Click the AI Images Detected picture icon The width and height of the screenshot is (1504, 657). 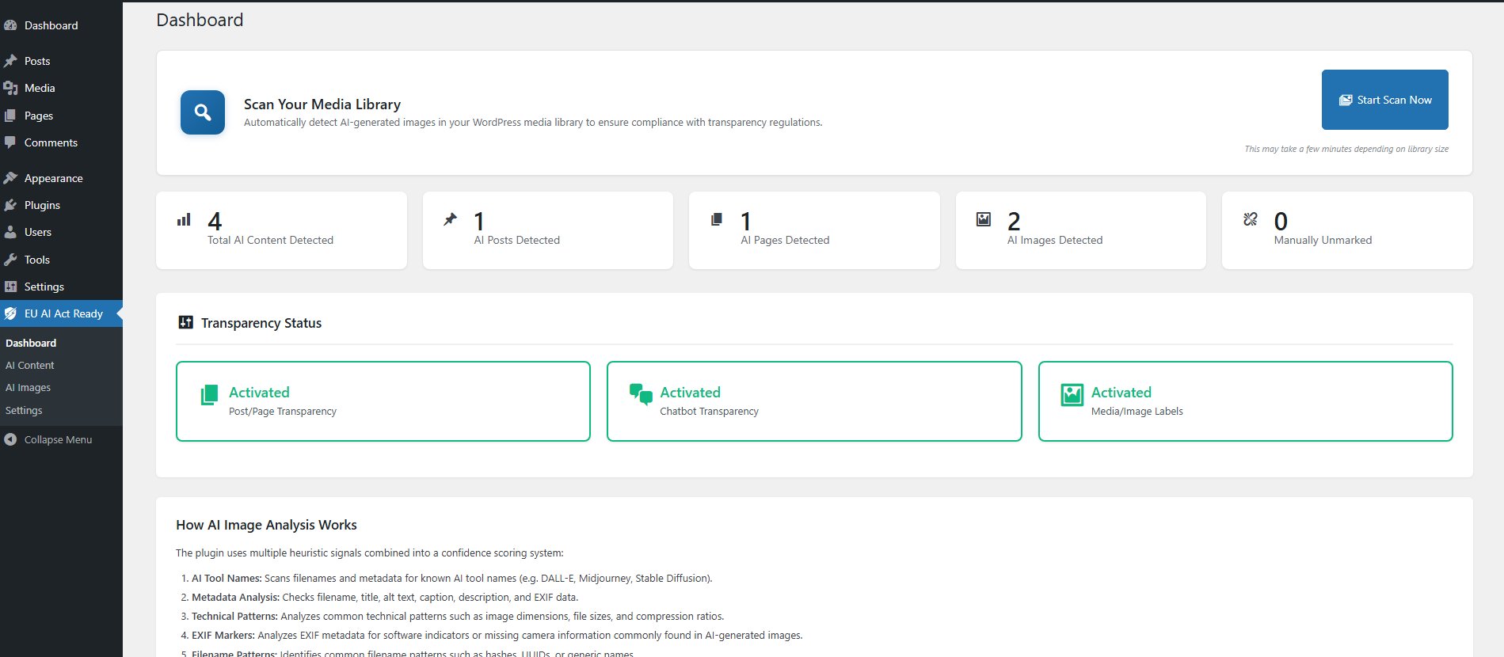pos(983,219)
